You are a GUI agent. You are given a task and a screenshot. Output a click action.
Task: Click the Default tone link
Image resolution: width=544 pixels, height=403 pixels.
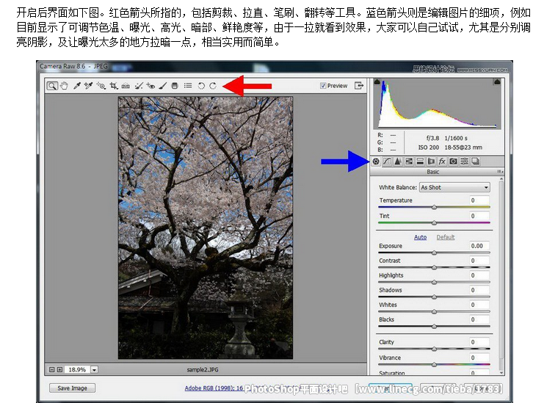pyautogui.click(x=445, y=237)
